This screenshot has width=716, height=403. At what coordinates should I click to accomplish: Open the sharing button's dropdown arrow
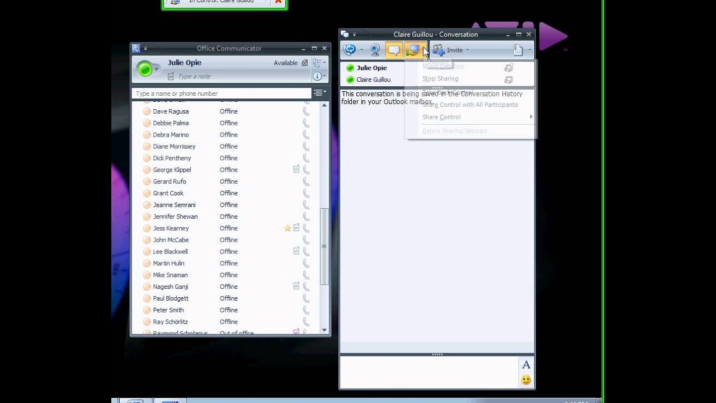tap(425, 50)
